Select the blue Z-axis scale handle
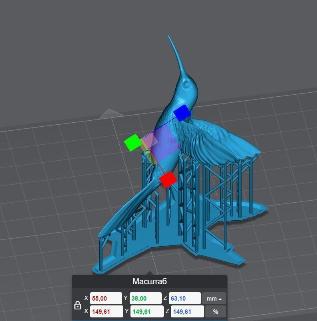317x321 pixels. point(182,113)
